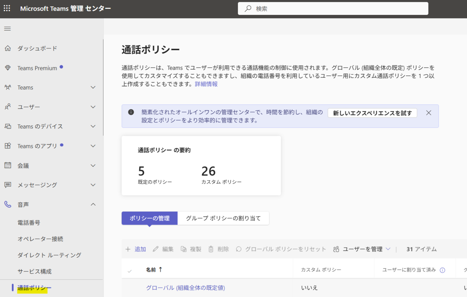Screen dimensions: 467x297
Task: Click the Dashboard home icon
Action: click(x=8, y=48)
